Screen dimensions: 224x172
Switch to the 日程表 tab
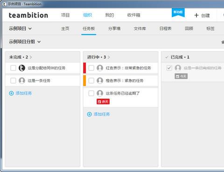tap(166, 29)
